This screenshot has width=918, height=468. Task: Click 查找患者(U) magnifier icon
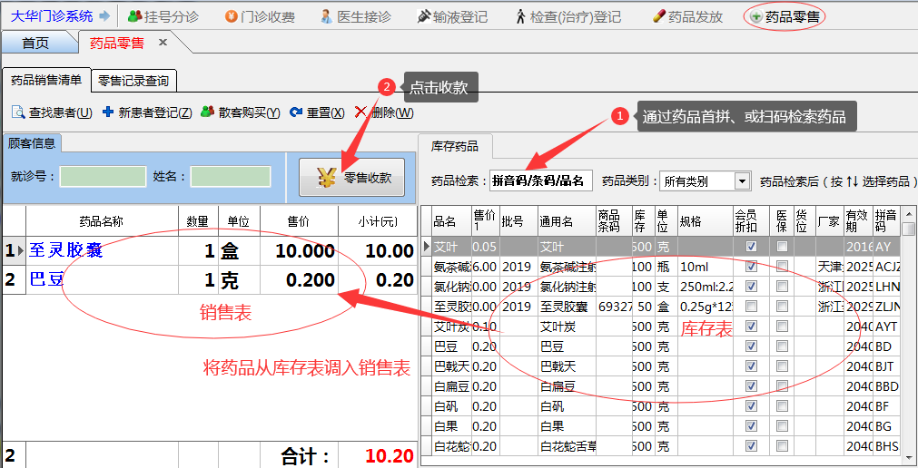18,112
